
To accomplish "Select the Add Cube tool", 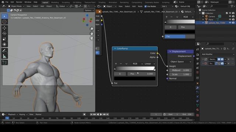I will [x=4, y=63].
